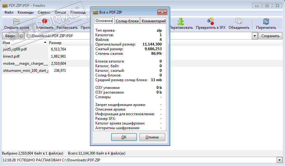Select file kinect.pdf

point(11,56)
